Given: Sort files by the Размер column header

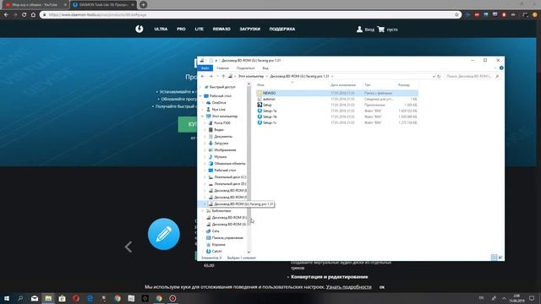Looking at the screenshot, I should point(404,84).
